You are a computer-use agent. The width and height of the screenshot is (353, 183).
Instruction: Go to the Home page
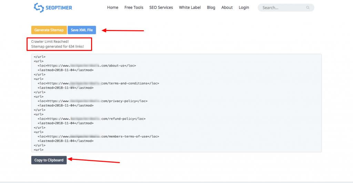click(112, 8)
